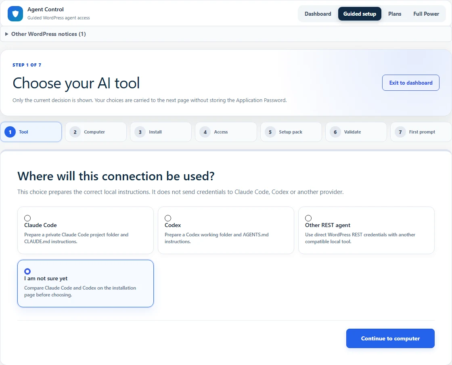Click the Only the current decision is shown note
The height and width of the screenshot is (365, 452).
[x=150, y=100]
